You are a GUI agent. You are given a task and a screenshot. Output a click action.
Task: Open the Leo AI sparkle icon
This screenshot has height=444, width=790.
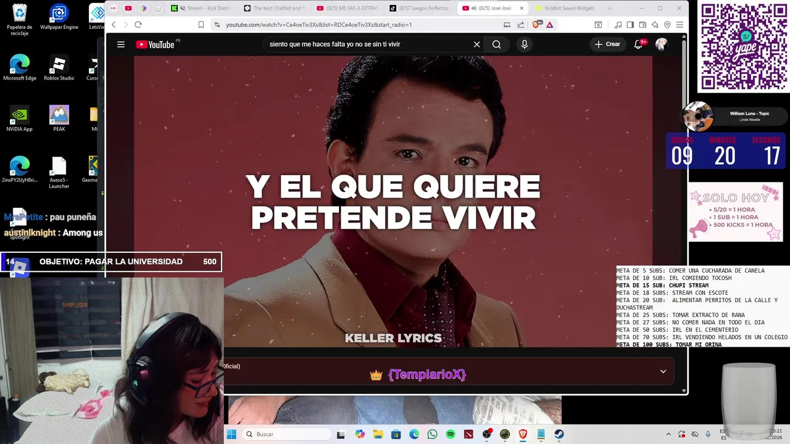pyautogui.click(x=655, y=25)
